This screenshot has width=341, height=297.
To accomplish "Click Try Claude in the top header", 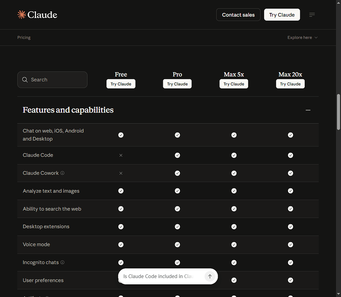I will (282, 15).
